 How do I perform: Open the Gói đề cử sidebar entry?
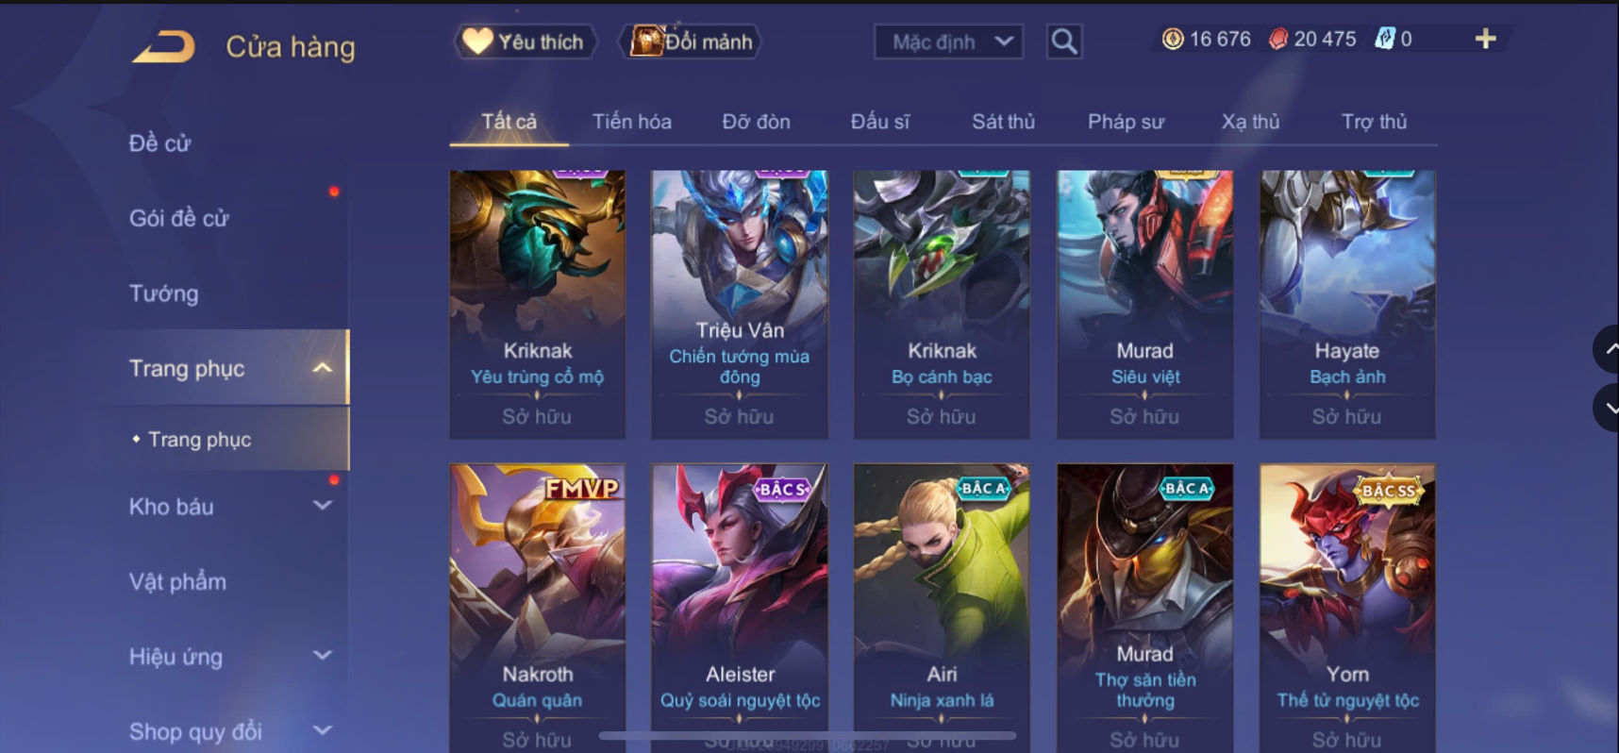179,218
